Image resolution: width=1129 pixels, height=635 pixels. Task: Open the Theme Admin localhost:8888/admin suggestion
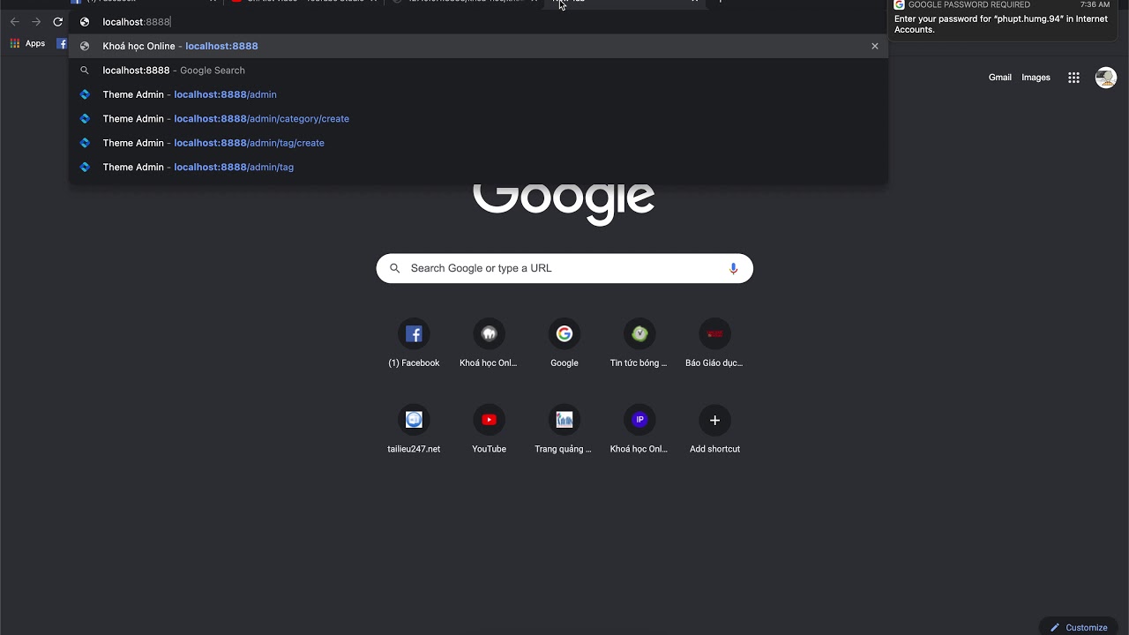coord(479,94)
